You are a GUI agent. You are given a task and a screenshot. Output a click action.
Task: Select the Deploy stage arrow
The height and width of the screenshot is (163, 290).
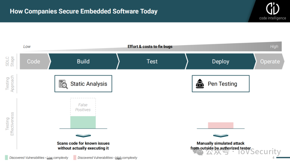point(221,61)
